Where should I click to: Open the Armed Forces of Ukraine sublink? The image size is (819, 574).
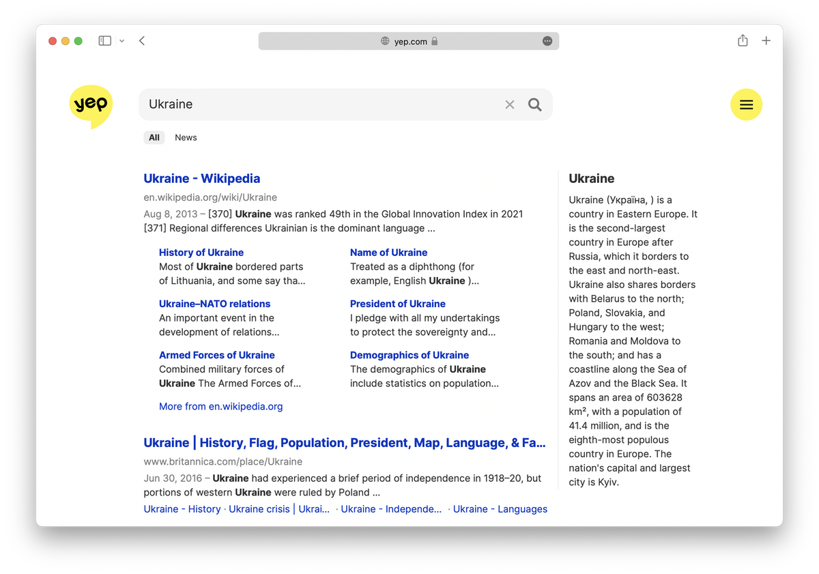[217, 355]
